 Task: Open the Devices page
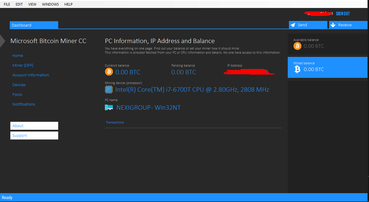(x=19, y=85)
